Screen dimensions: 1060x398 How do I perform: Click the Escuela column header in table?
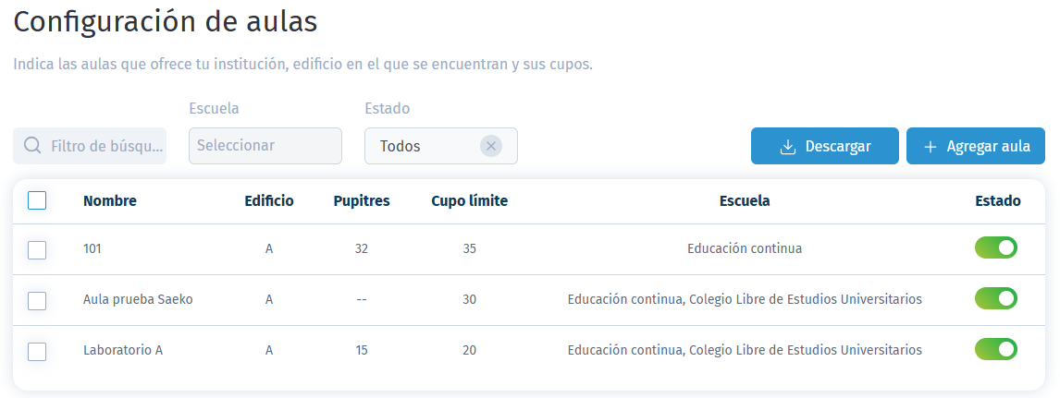point(745,201)
